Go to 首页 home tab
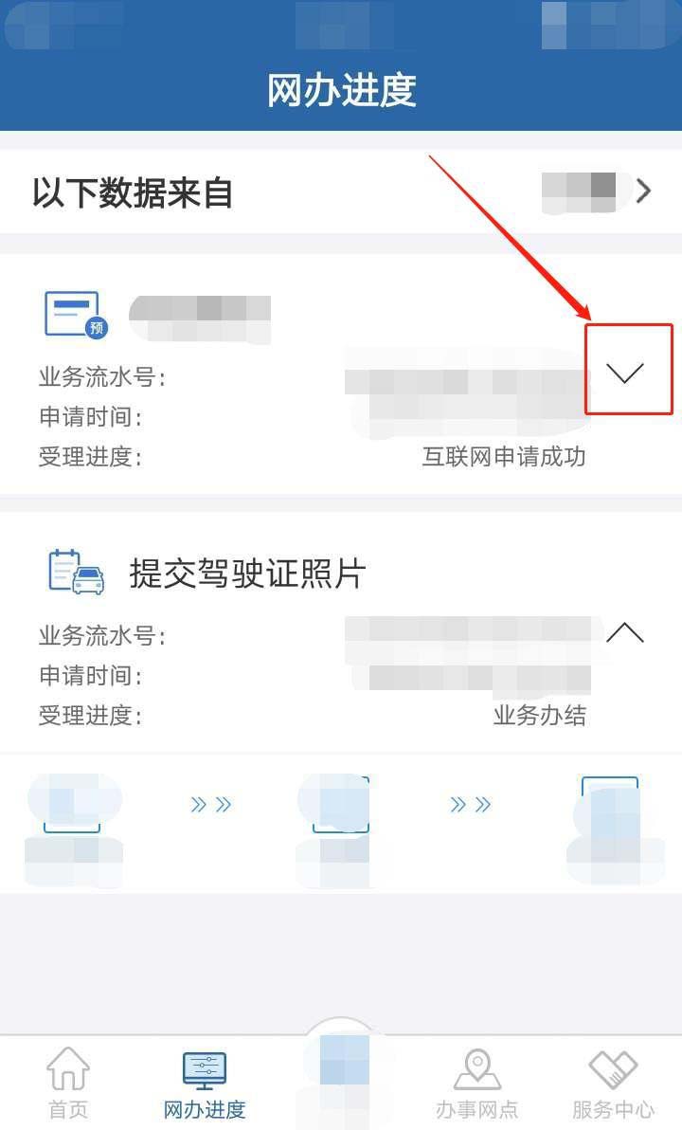The height and width of the screenshot is (1130, 682). [x=68, y=1081]
